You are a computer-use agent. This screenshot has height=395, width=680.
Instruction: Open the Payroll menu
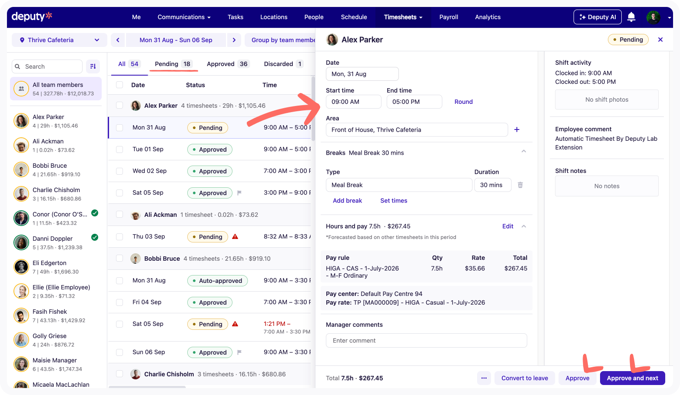coord(448,17)
